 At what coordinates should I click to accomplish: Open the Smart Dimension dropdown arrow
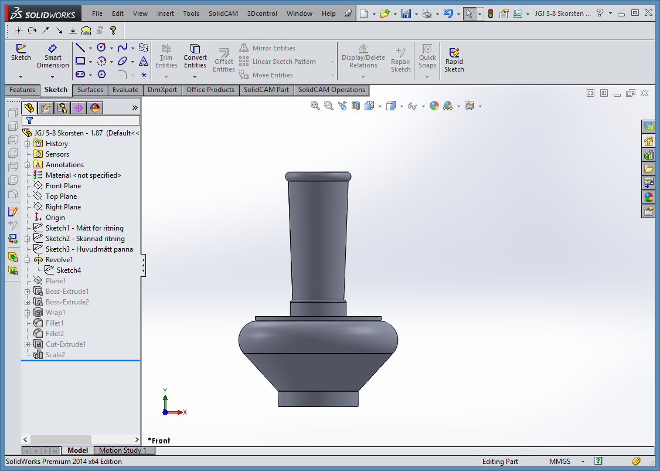tap(53, 77)
